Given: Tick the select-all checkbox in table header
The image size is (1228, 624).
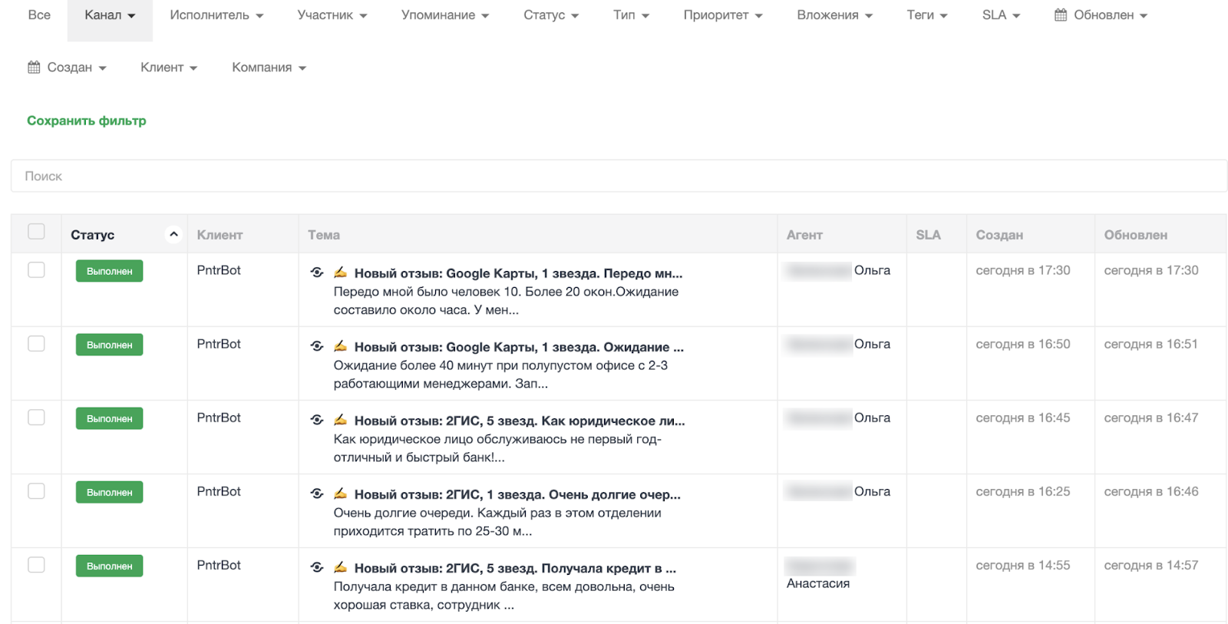Looking at the screenshot, I should coord(36,231).
